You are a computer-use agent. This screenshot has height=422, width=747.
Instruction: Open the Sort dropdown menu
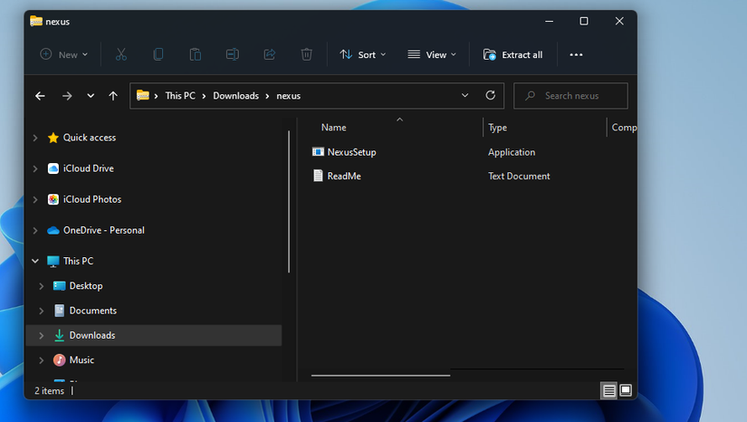pyautogui.click(x=362, y=54)
